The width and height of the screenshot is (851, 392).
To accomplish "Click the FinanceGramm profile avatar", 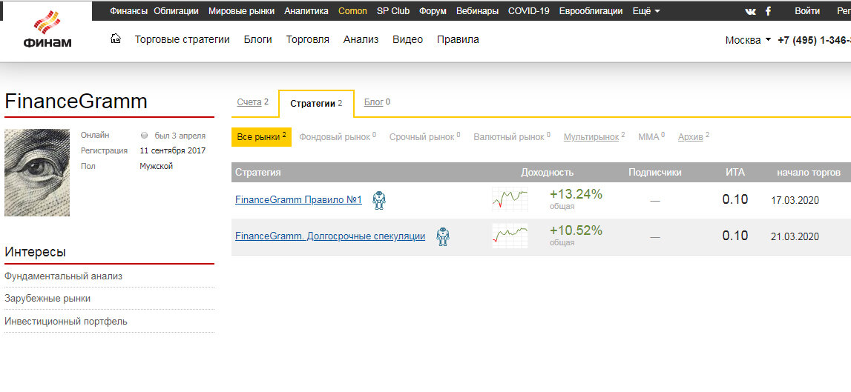I will click(37, 173).
